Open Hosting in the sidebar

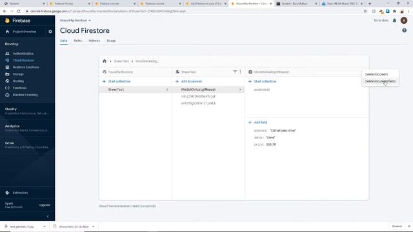(18, 81)
